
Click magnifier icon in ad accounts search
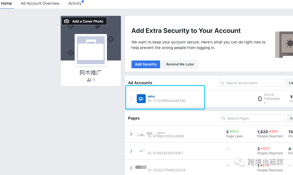(x=222, y=83)
